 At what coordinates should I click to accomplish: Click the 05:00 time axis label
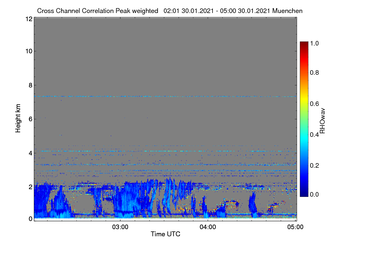tap(295, 227)
